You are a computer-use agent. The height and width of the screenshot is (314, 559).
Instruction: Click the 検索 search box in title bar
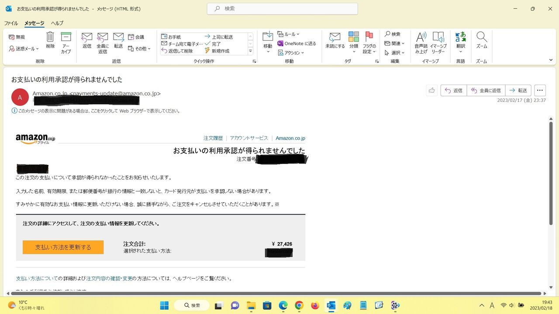tap(283, 9)
